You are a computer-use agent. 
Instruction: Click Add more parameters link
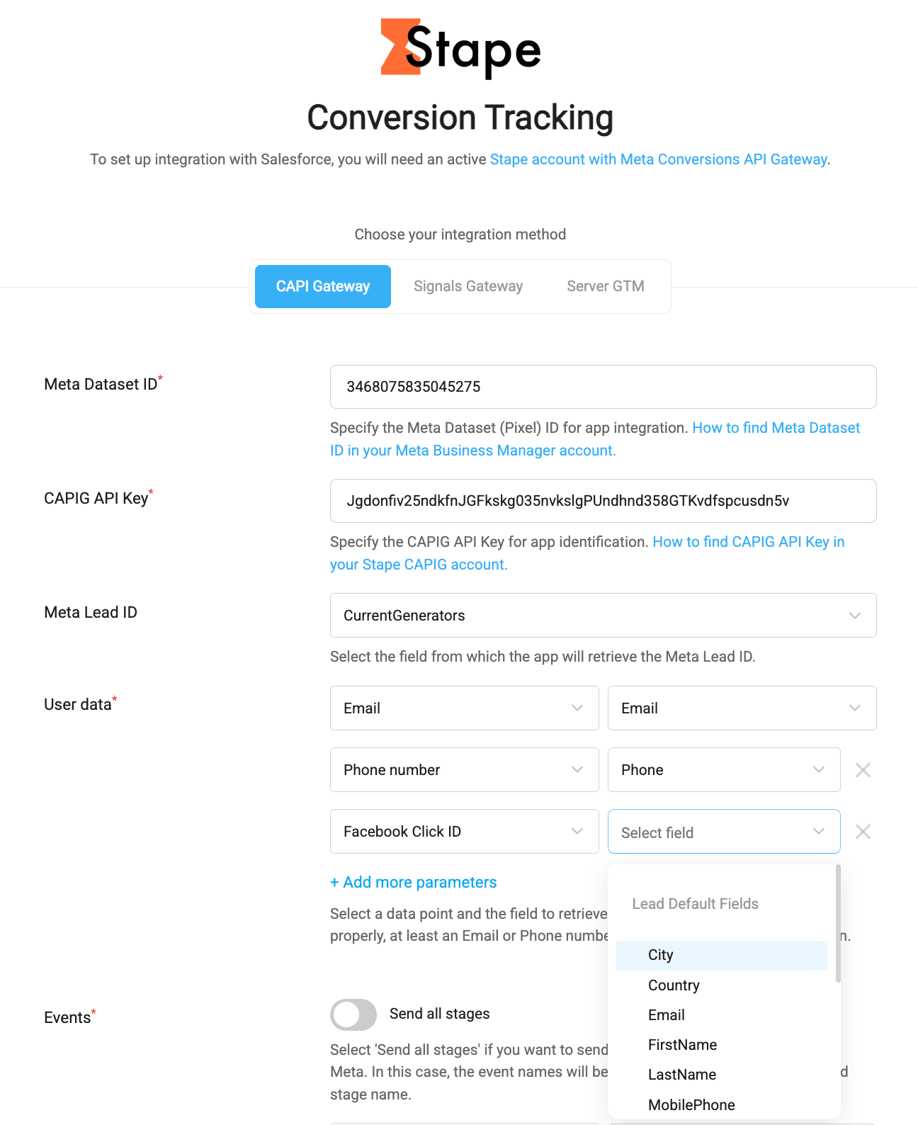[414, 882]
